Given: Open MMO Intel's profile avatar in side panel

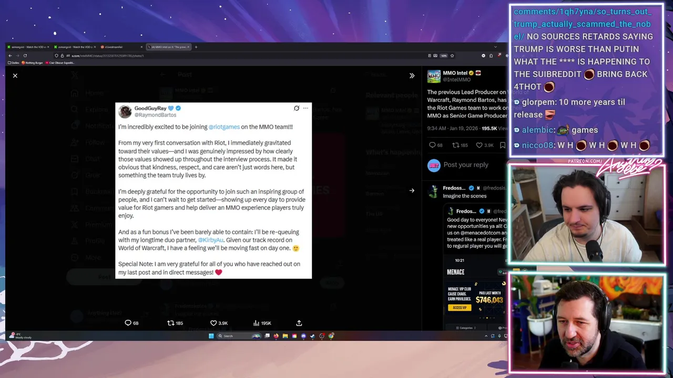Looking at the screenshot, I should click(x=434, y=77).
